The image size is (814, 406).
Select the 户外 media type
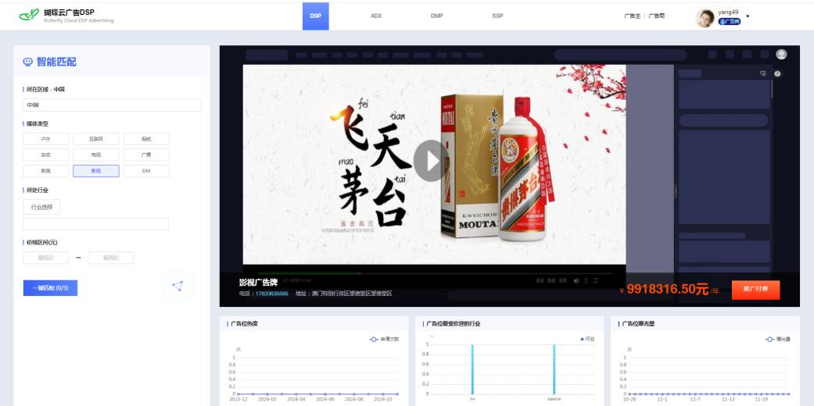point(45,139)
